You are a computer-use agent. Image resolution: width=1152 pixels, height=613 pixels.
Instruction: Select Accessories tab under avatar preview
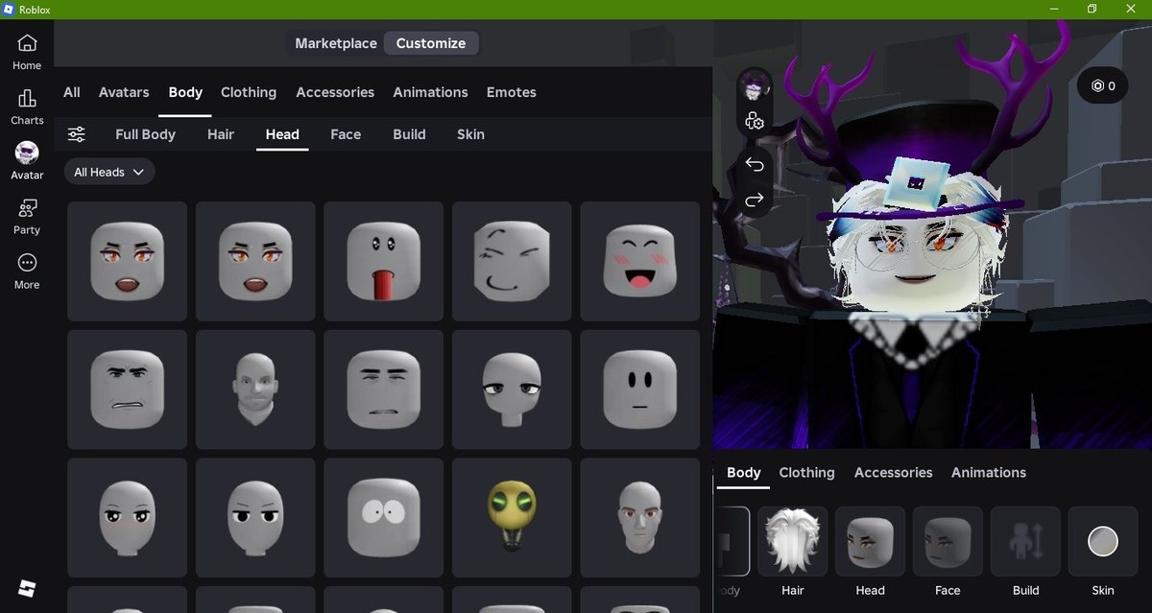coord(893,472)
